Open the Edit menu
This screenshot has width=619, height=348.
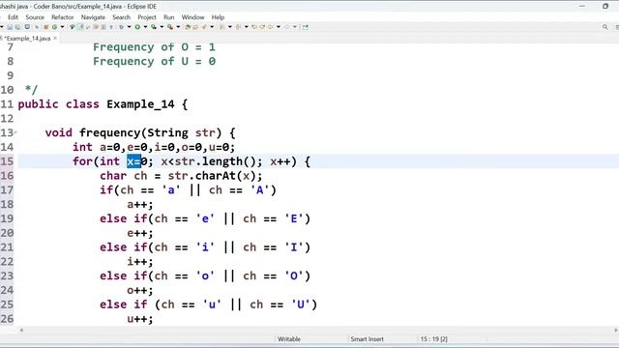click(x=13, y=17)
